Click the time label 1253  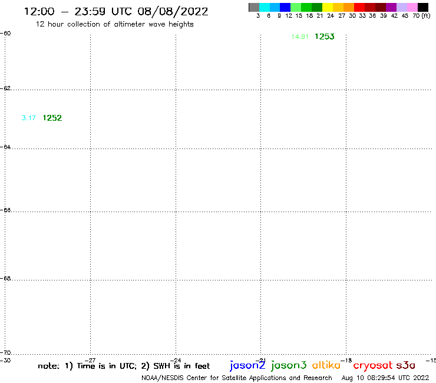325,37
